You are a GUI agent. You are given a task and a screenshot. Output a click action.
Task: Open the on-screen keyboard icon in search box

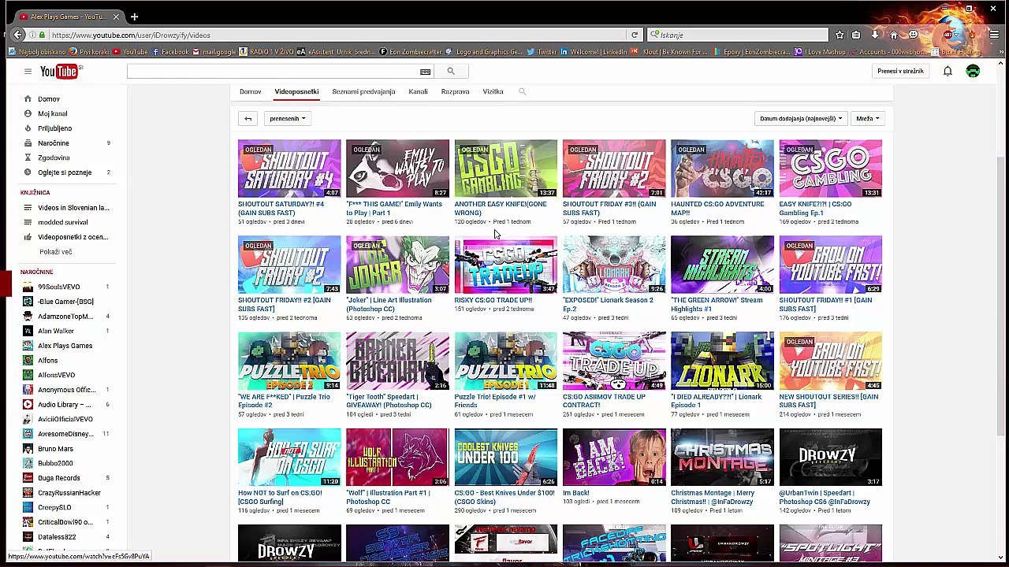pos(425,72)
